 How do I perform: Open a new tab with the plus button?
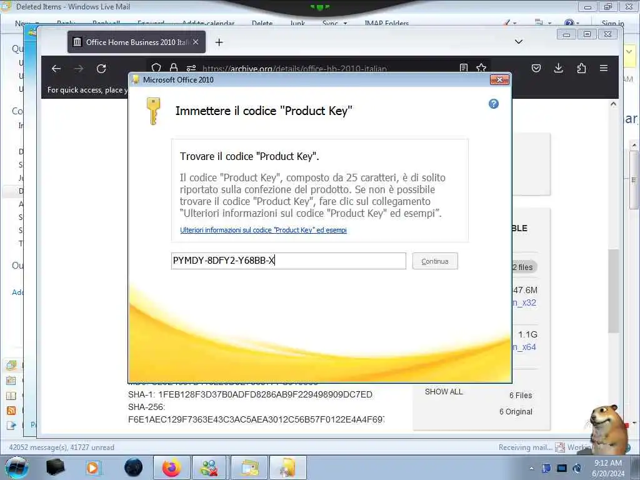[x=219, y=42]
